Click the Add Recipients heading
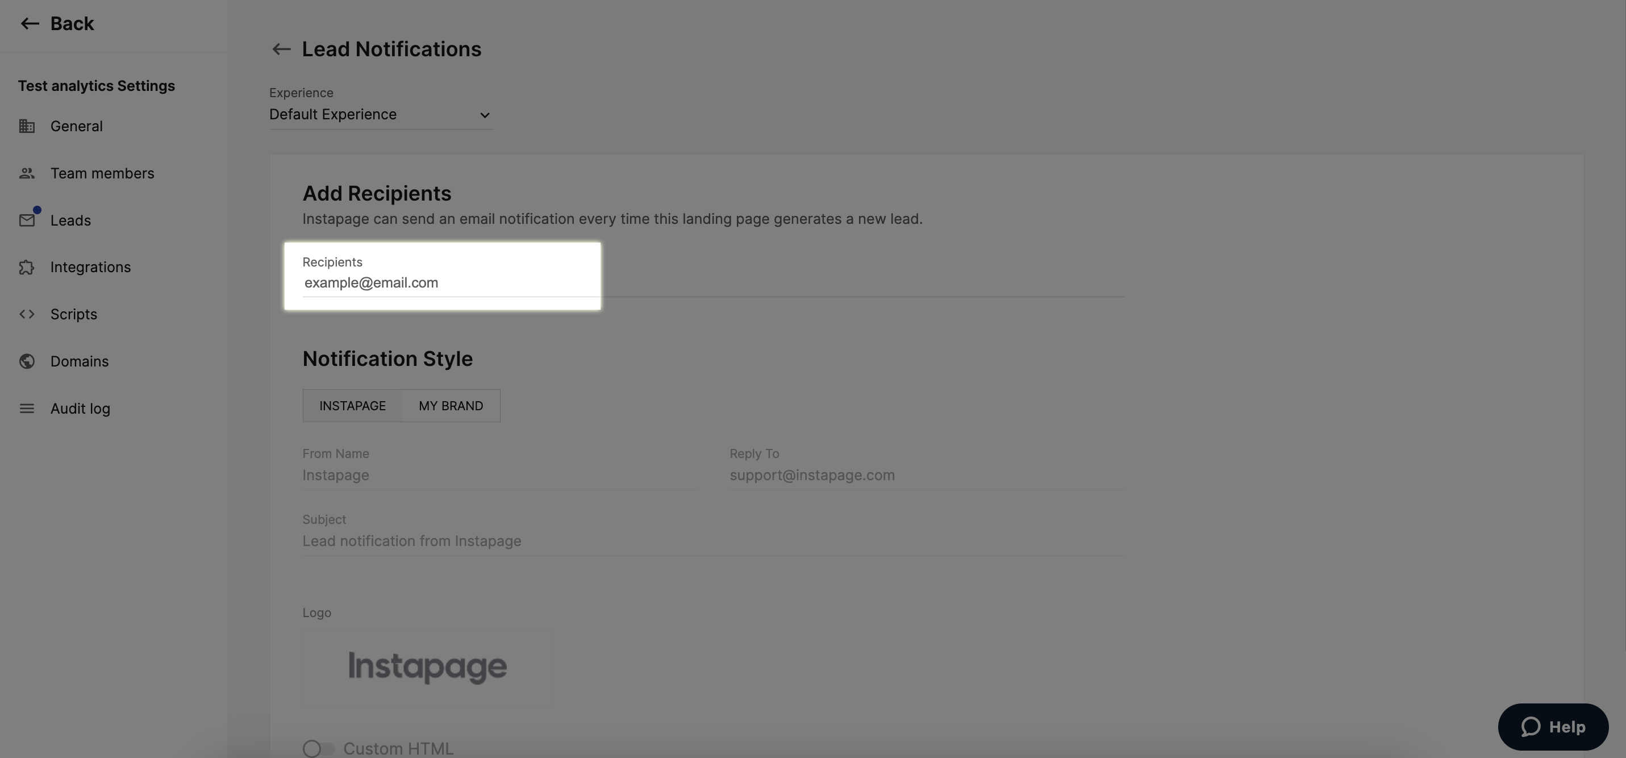 377,194
